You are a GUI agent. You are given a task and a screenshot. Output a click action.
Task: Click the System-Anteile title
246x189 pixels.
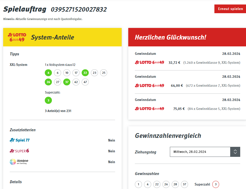(53, 37)
